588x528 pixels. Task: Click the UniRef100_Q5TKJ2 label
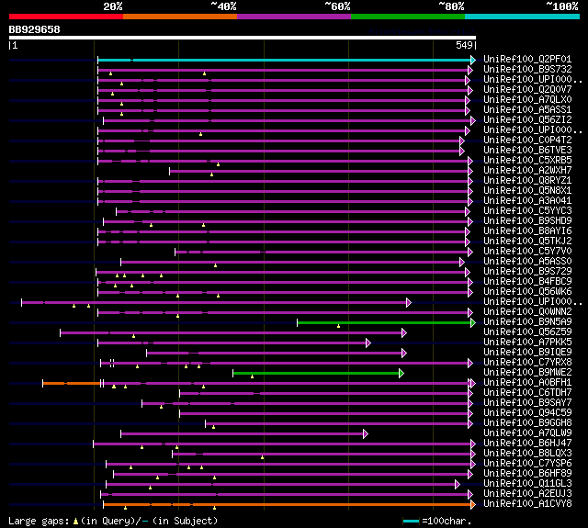[527, 242]
